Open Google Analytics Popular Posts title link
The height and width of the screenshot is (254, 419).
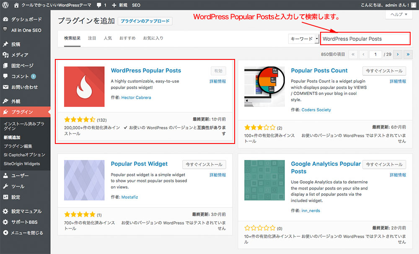coord(326,167)
